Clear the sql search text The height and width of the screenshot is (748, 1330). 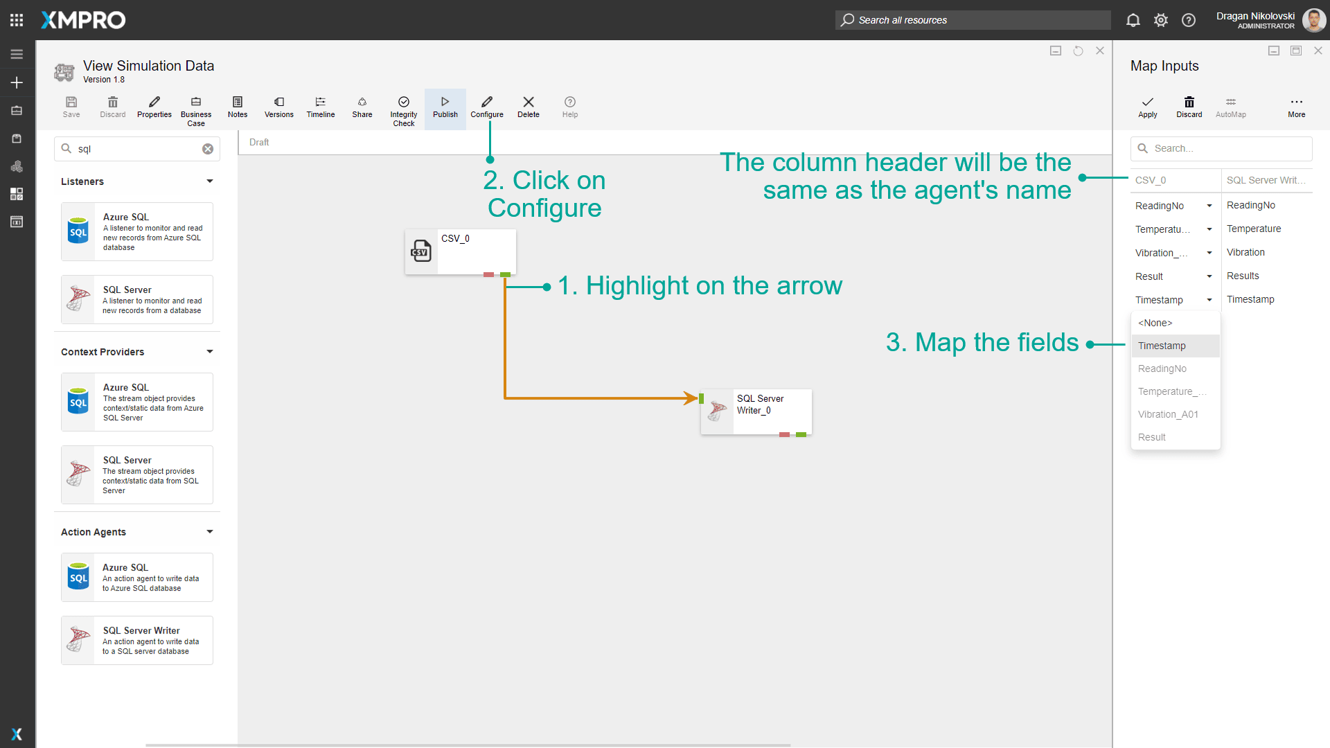coord(208,149)
